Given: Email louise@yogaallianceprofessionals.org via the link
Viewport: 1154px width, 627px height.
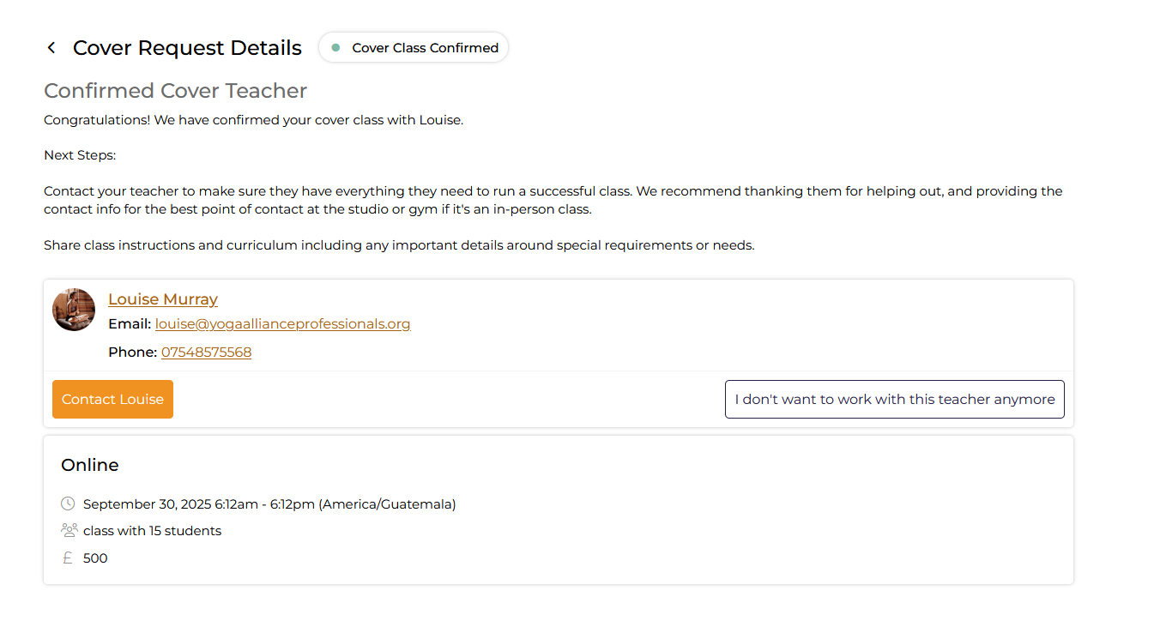Looking at the screenshot, I should (x=282, y=323).
